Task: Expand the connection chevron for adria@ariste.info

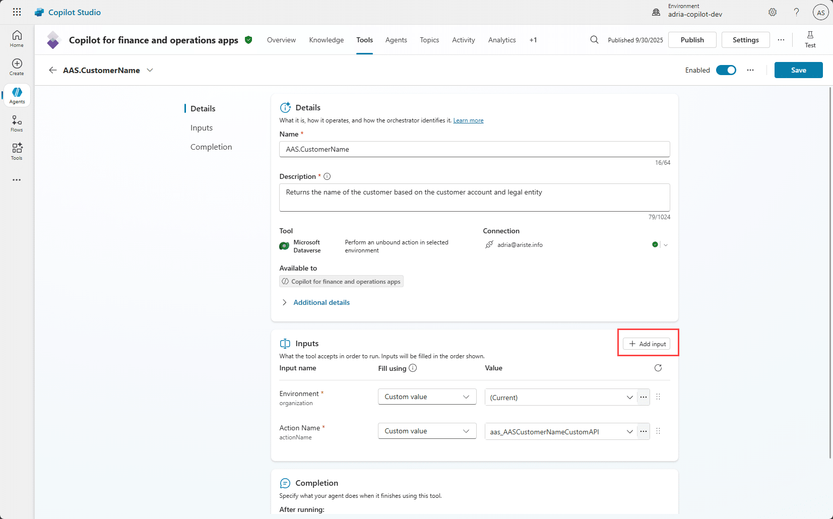Action: (666, 245)
